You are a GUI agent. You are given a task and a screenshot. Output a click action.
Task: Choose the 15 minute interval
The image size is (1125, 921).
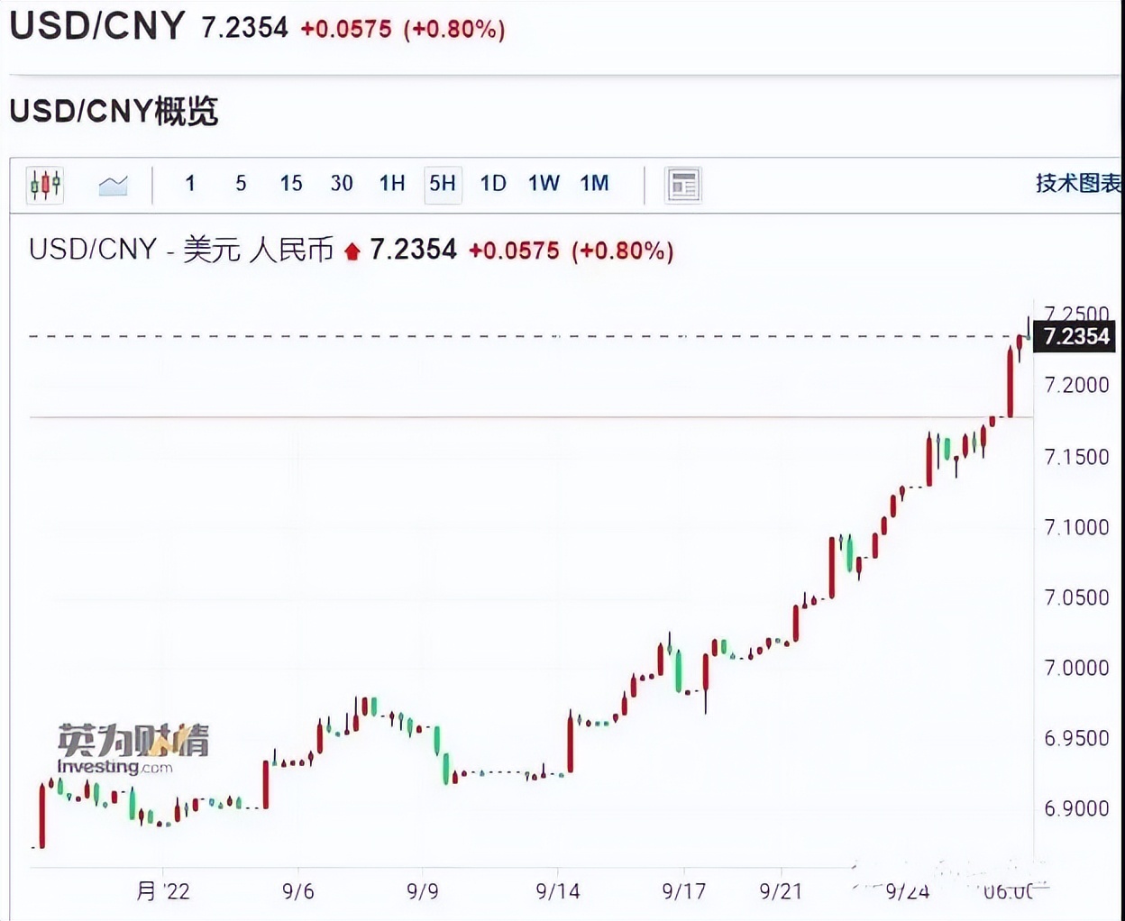pos(291,184)
